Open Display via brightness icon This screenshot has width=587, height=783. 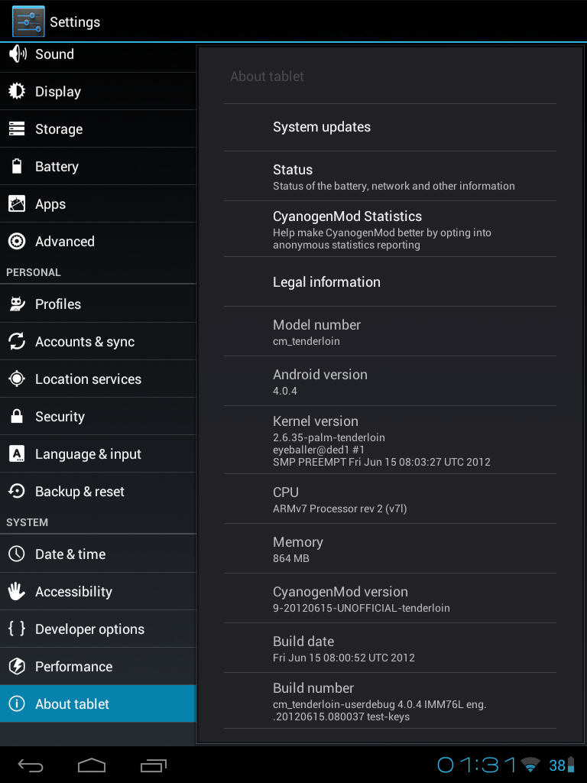[x=17, y=91]
